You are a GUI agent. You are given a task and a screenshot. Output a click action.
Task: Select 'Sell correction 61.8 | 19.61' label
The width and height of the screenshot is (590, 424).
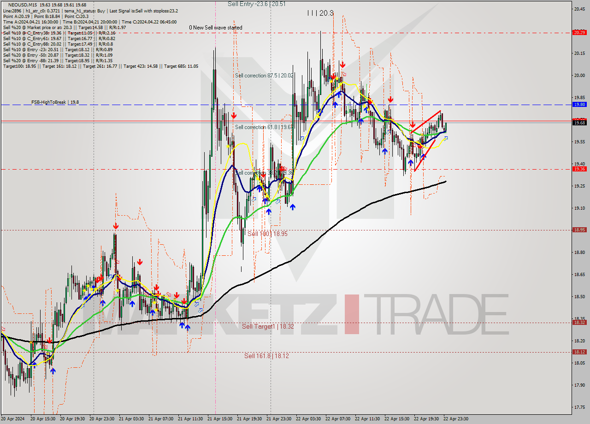pyautogui.click(x=264, y=127)
